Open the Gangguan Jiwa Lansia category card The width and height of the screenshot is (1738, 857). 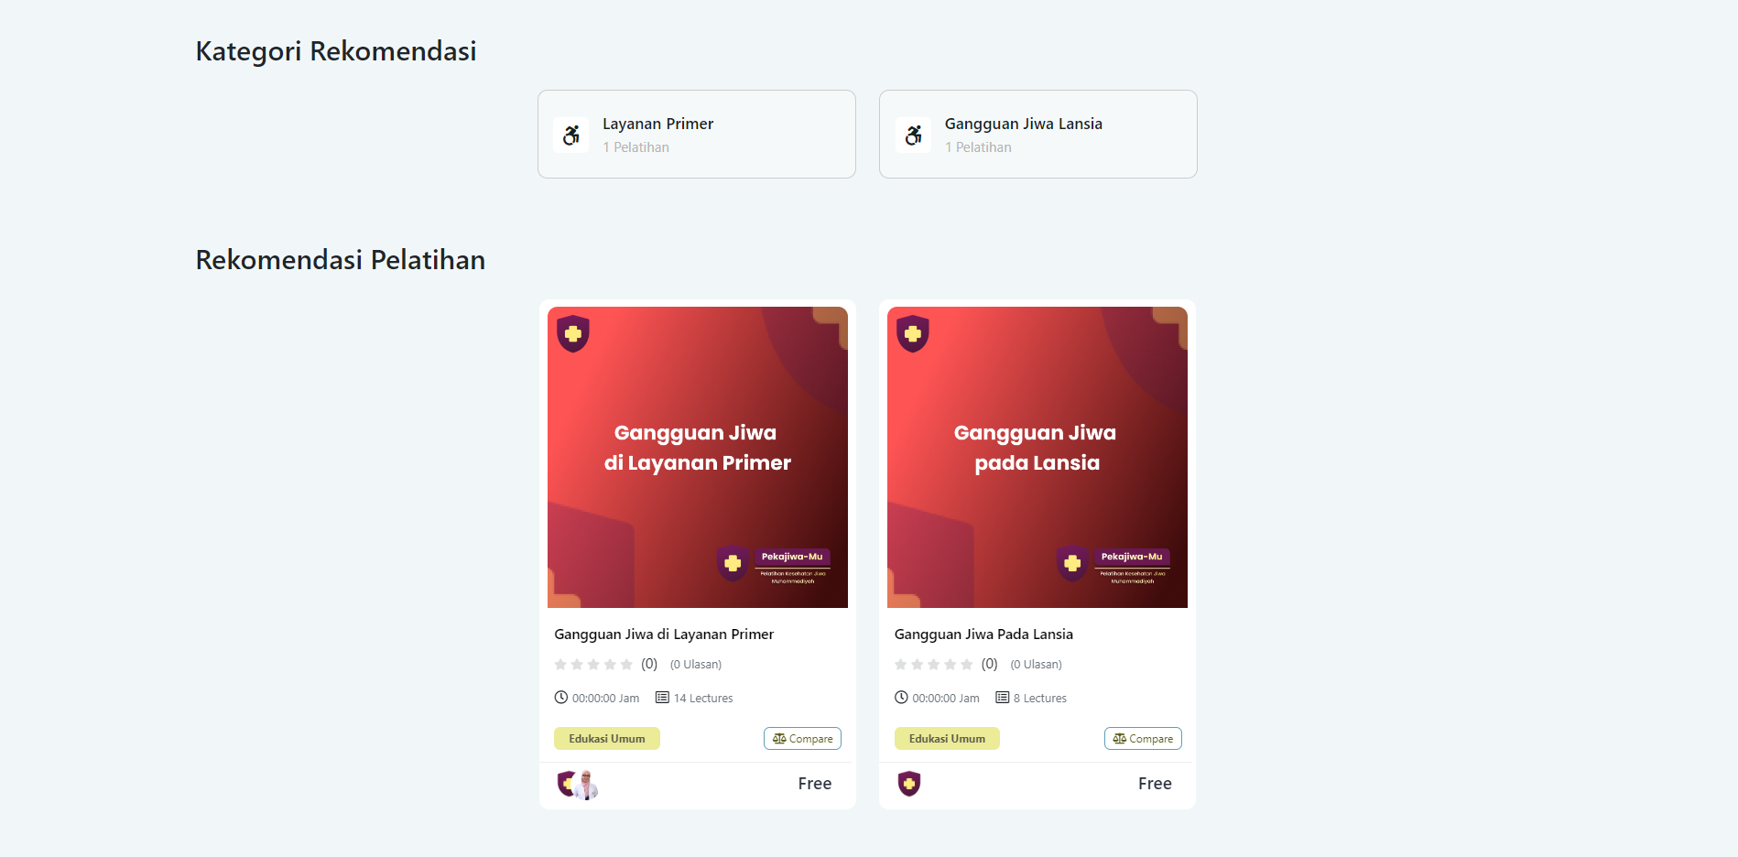(x=1037, y=134)
